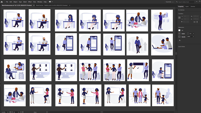
Task: Open the zoom level dropdown in status bar
Action: coord(8,112)
